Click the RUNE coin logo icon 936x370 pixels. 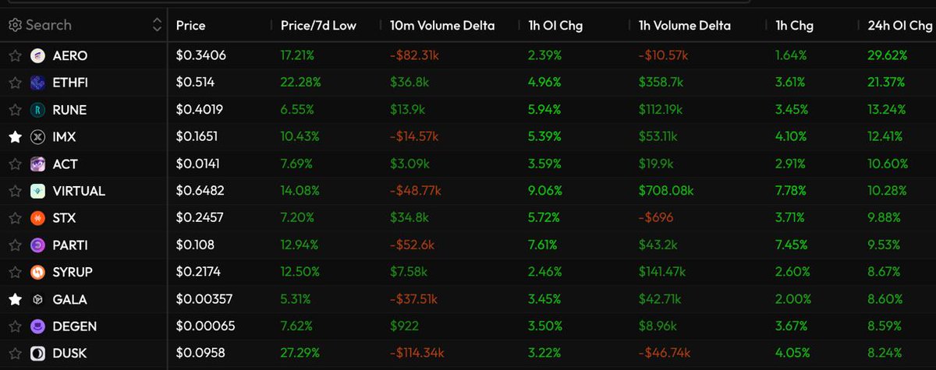[x=38, y=110]
